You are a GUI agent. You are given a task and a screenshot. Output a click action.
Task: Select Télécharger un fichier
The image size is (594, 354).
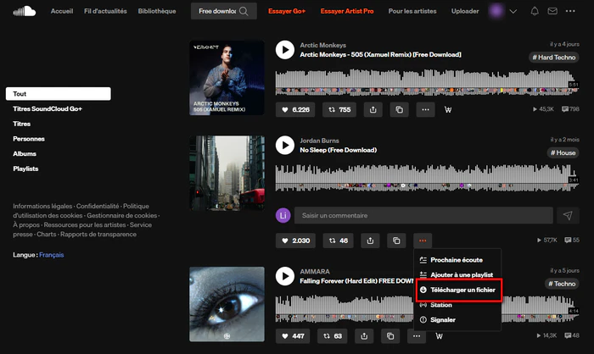459,290
